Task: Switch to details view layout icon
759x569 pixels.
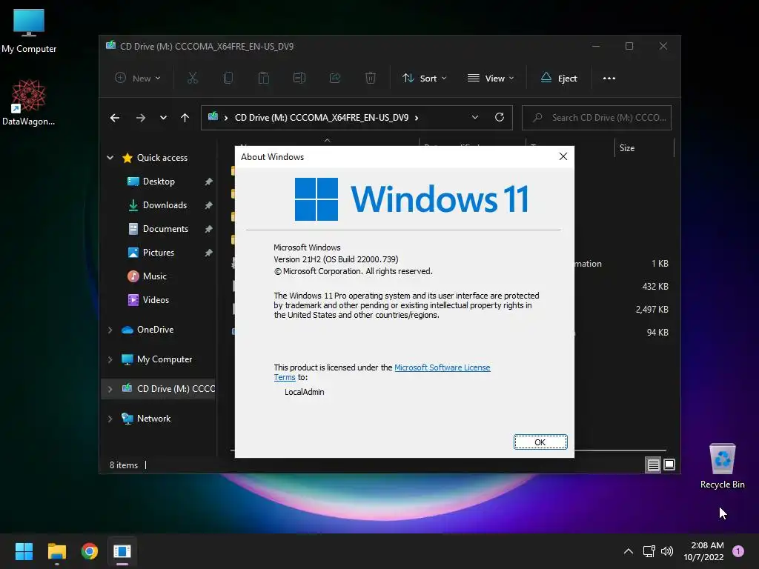Action: click(x=653, y=465)
